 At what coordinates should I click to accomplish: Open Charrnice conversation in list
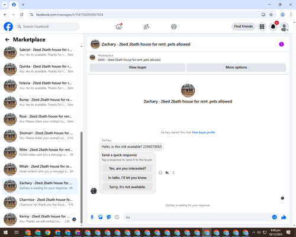[40, 203]
